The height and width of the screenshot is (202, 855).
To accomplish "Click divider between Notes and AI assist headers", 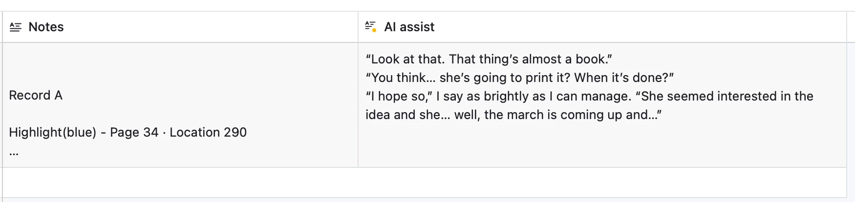I will [358, 27].
